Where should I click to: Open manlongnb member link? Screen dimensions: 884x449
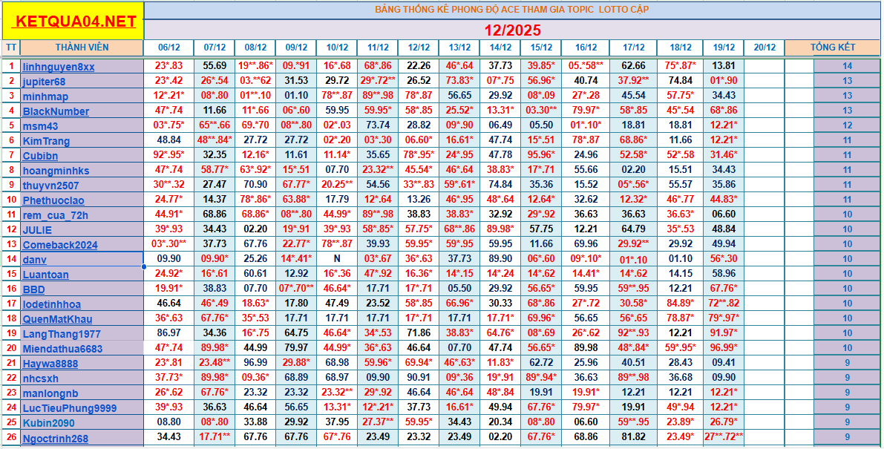pos(50,393)
